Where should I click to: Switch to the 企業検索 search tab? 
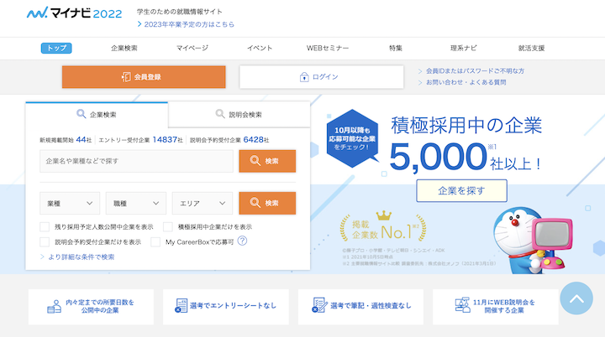coord(97,114)
